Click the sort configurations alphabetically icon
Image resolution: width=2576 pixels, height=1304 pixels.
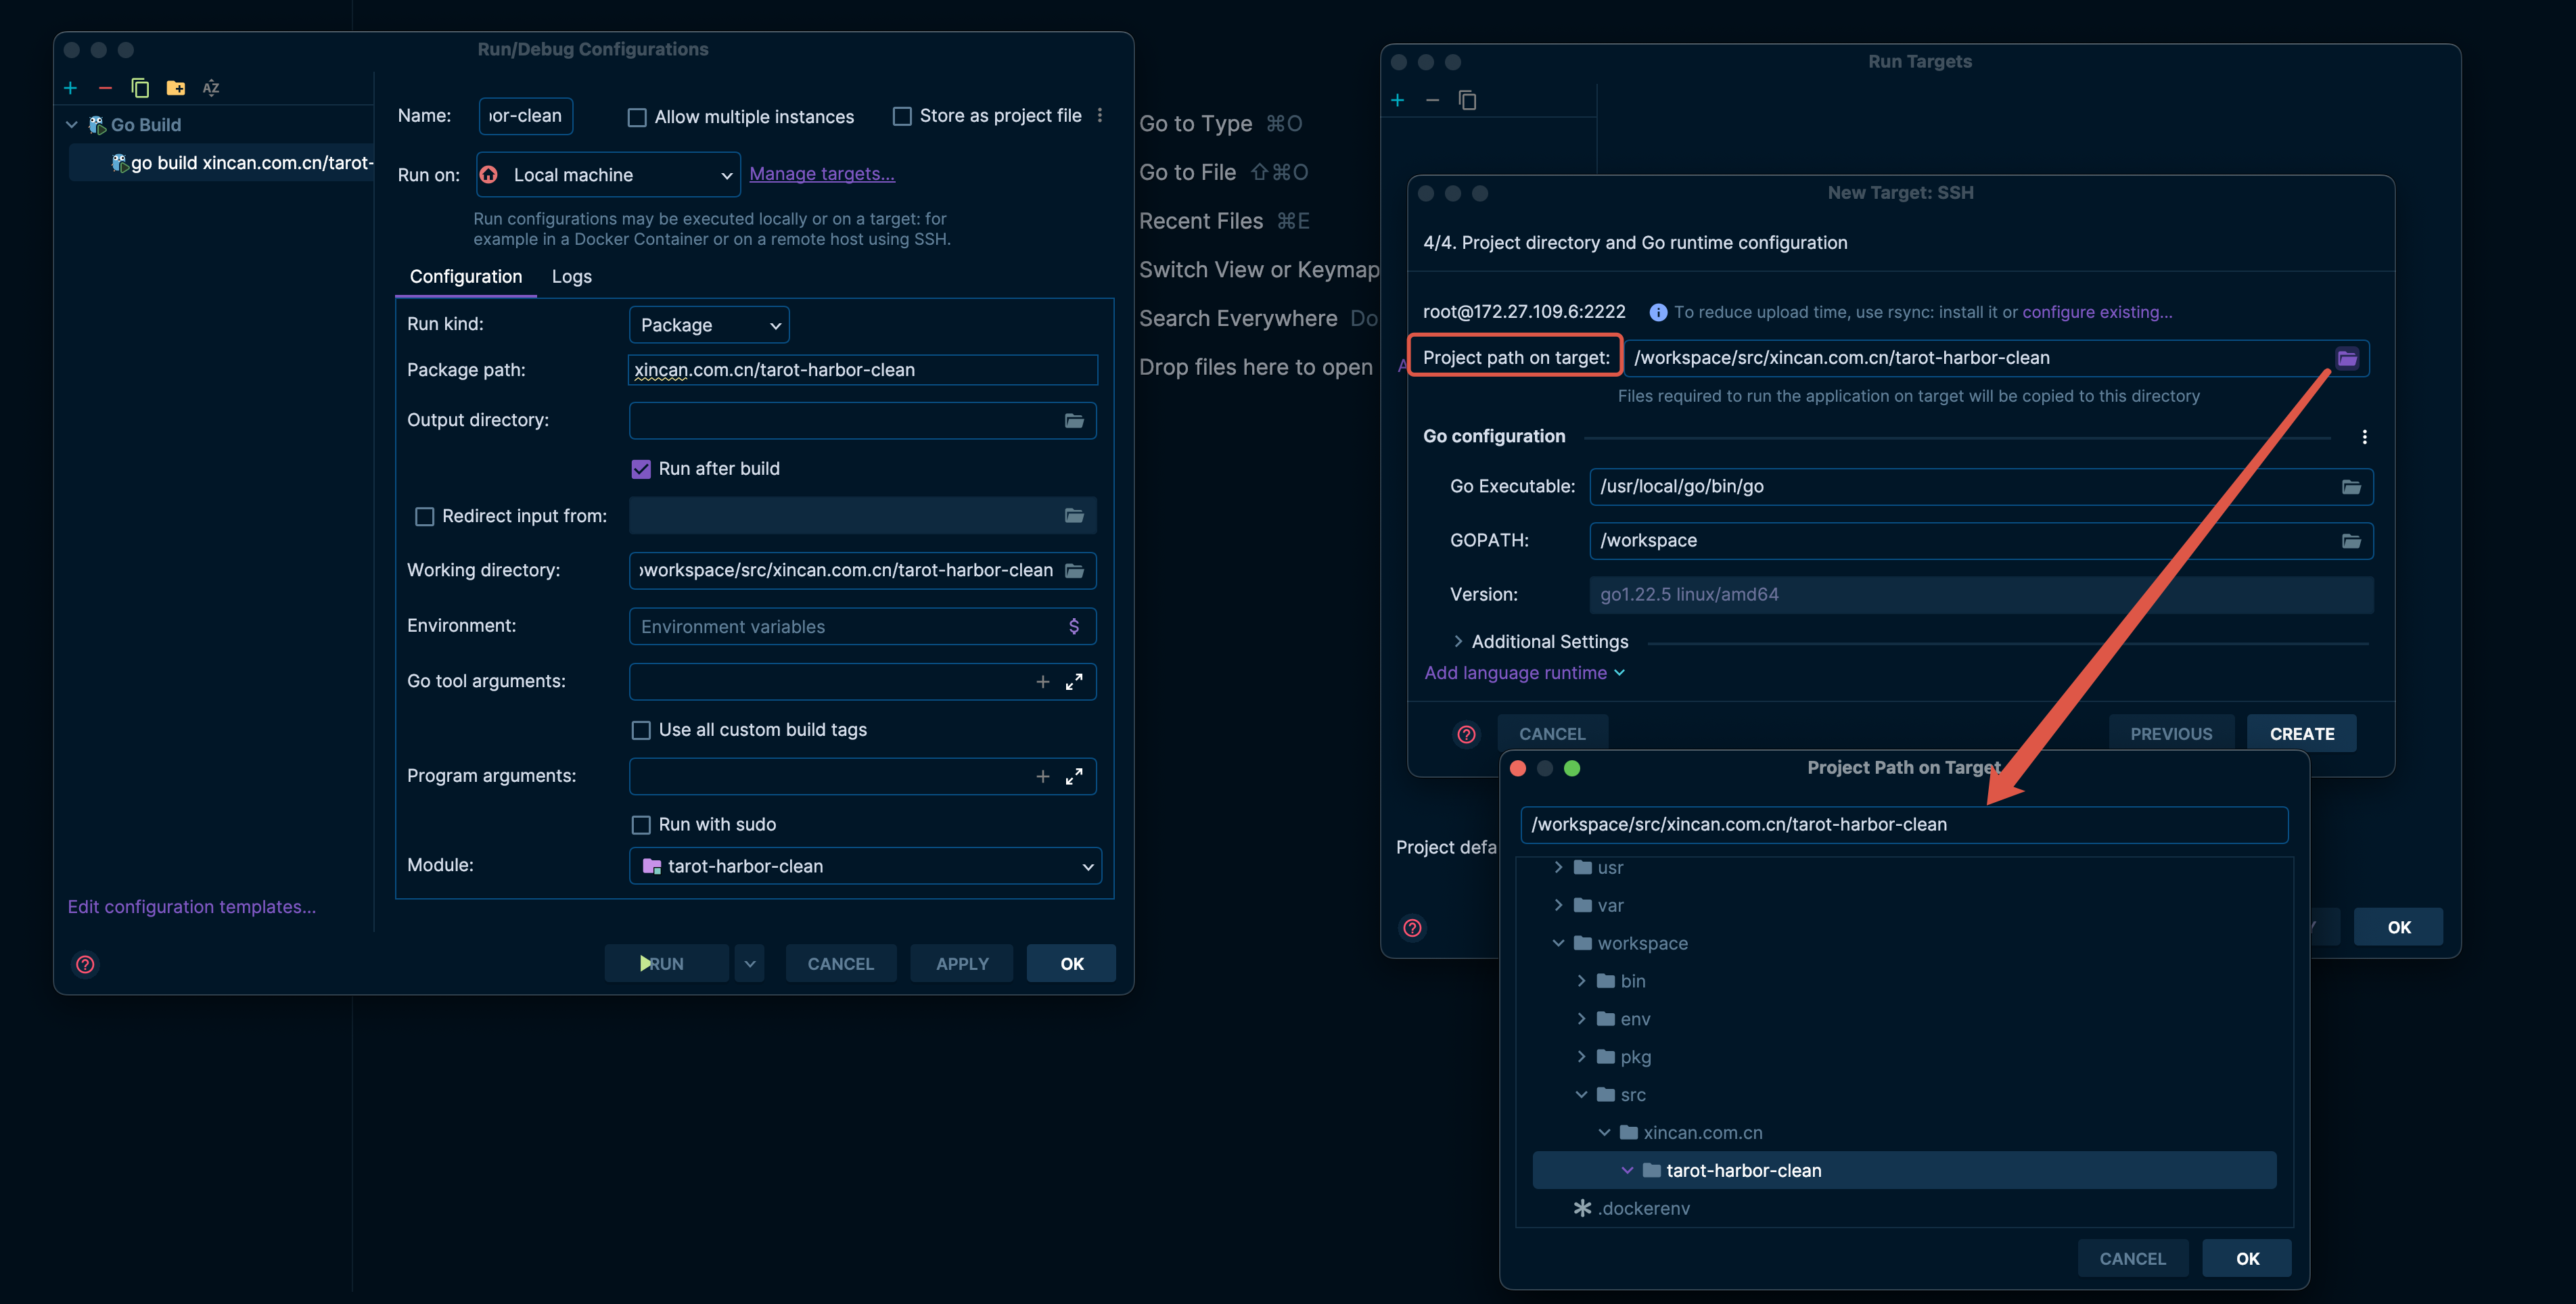point(211,88)
